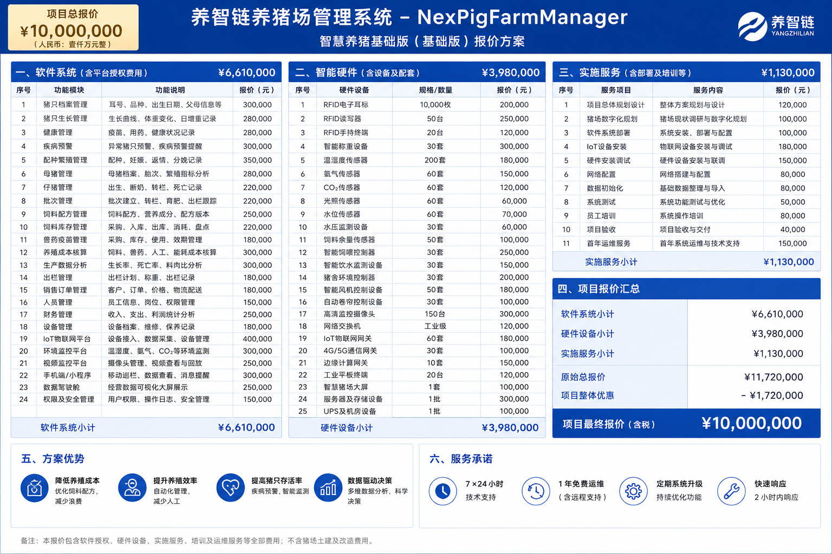This screenshot has height=554, width=832.
Task: Click the 7×24小时 clock icon
Action: coord(443,491)
